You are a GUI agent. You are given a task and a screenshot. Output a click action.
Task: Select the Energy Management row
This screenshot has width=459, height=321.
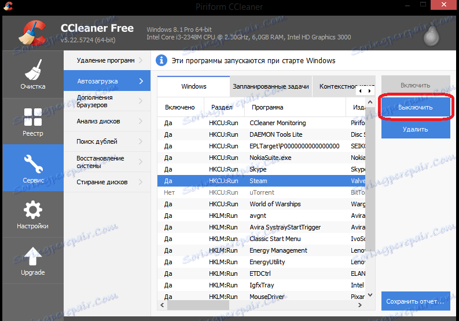tap(262, 250)
